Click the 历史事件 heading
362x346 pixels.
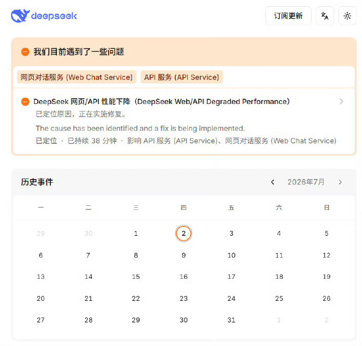tap(37, 182)
